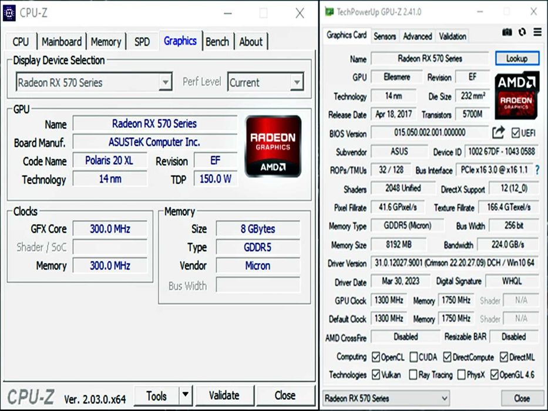The width and height of the screenshot is (548, 411).
Task: Click the Code Name Polaris 20 XL field
Action: click(110, 160)
